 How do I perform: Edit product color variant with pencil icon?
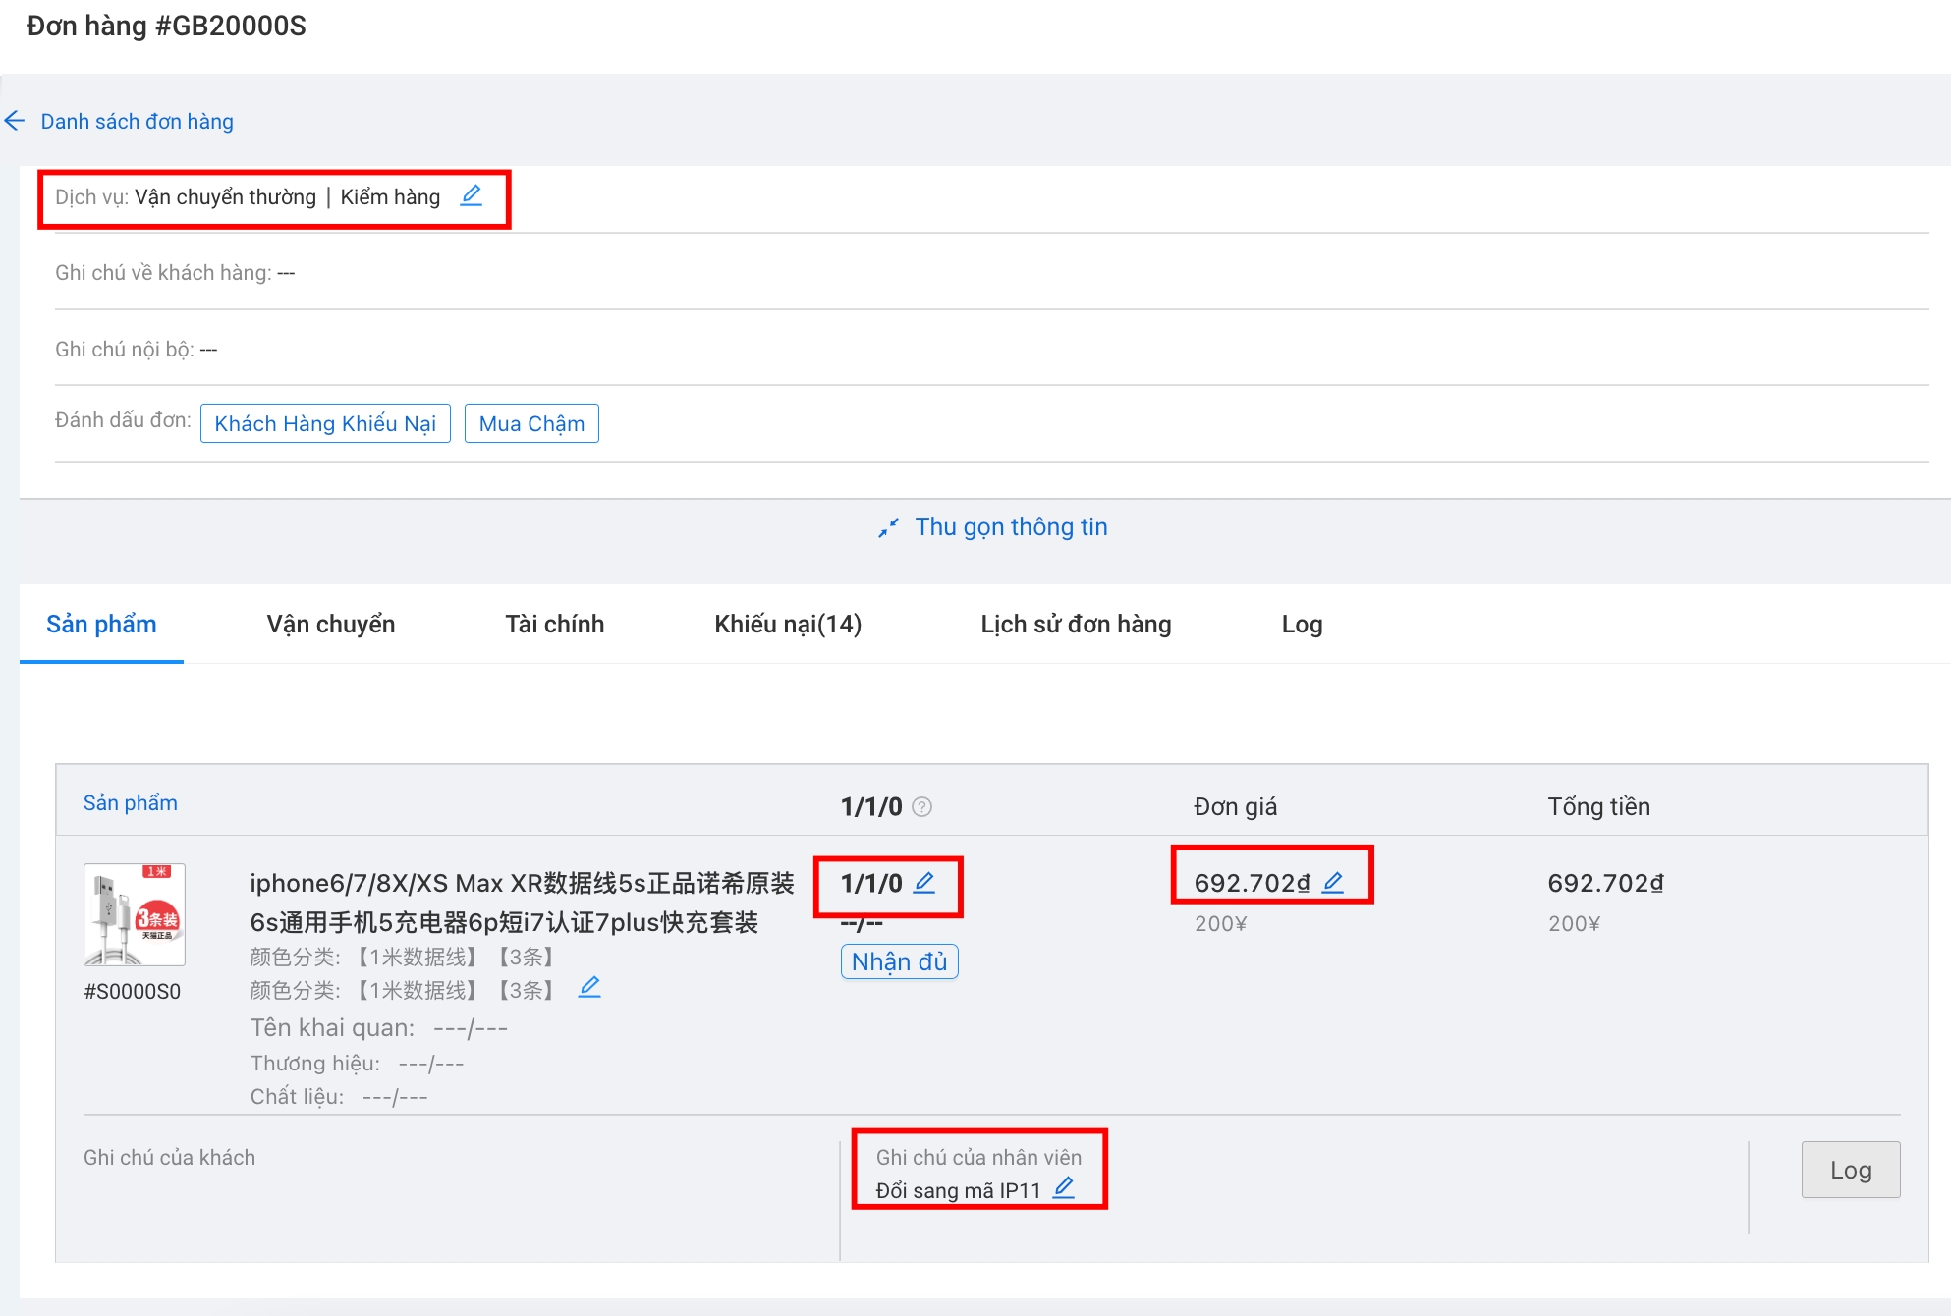tap(589, 987)
